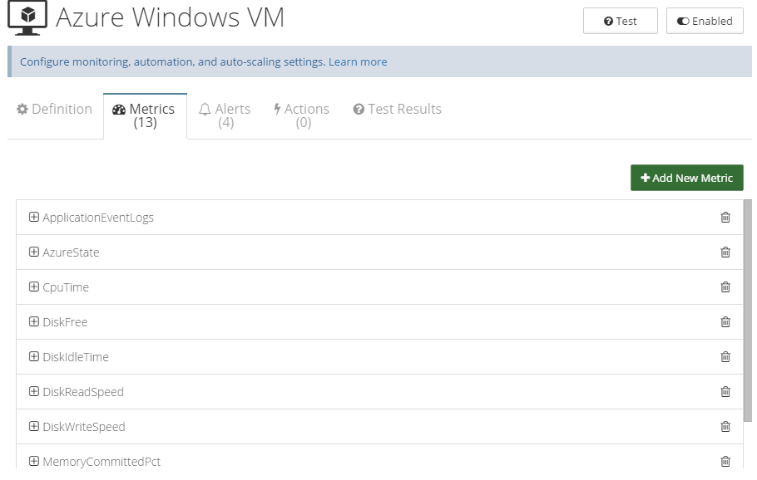Delete the DiskIdleTime metric with its trash icon

[725, 356]
